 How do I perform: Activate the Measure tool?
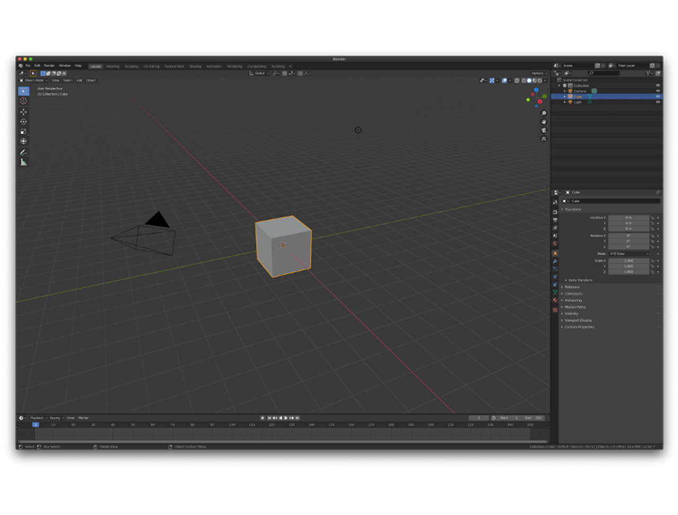coord(23,162)
